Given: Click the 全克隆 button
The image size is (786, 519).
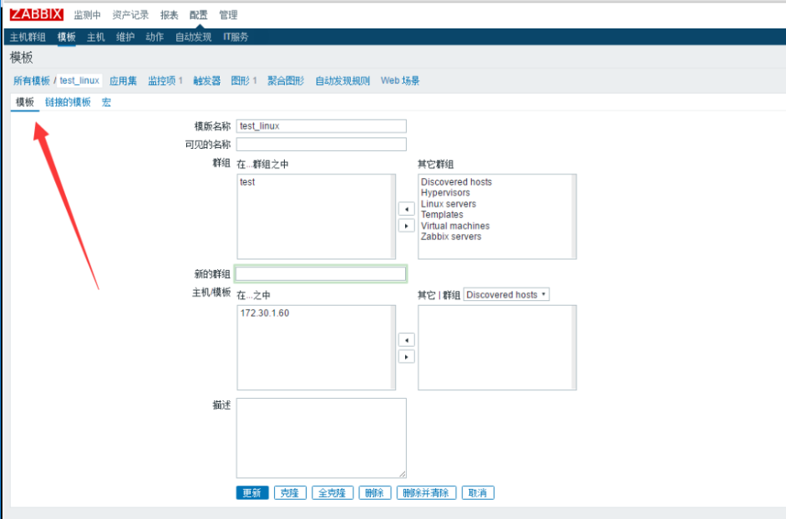Looking at the screenshot, I should click(x=332, y=493).
